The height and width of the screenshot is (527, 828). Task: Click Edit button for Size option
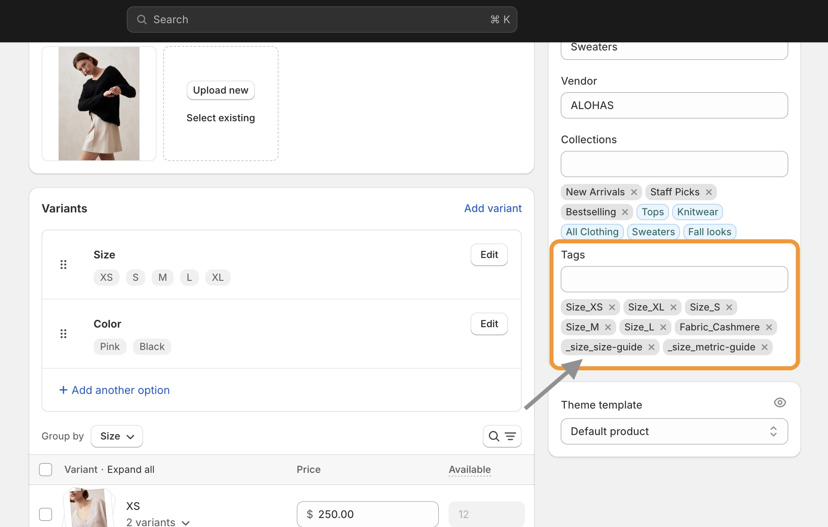click(x=489, y=255)
